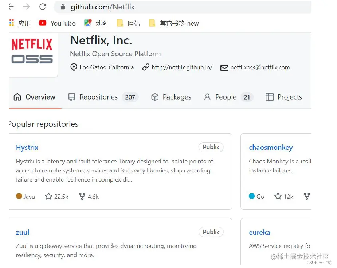
Task: Click the github.com/Netflix address bar
Action: click(182, 7)
